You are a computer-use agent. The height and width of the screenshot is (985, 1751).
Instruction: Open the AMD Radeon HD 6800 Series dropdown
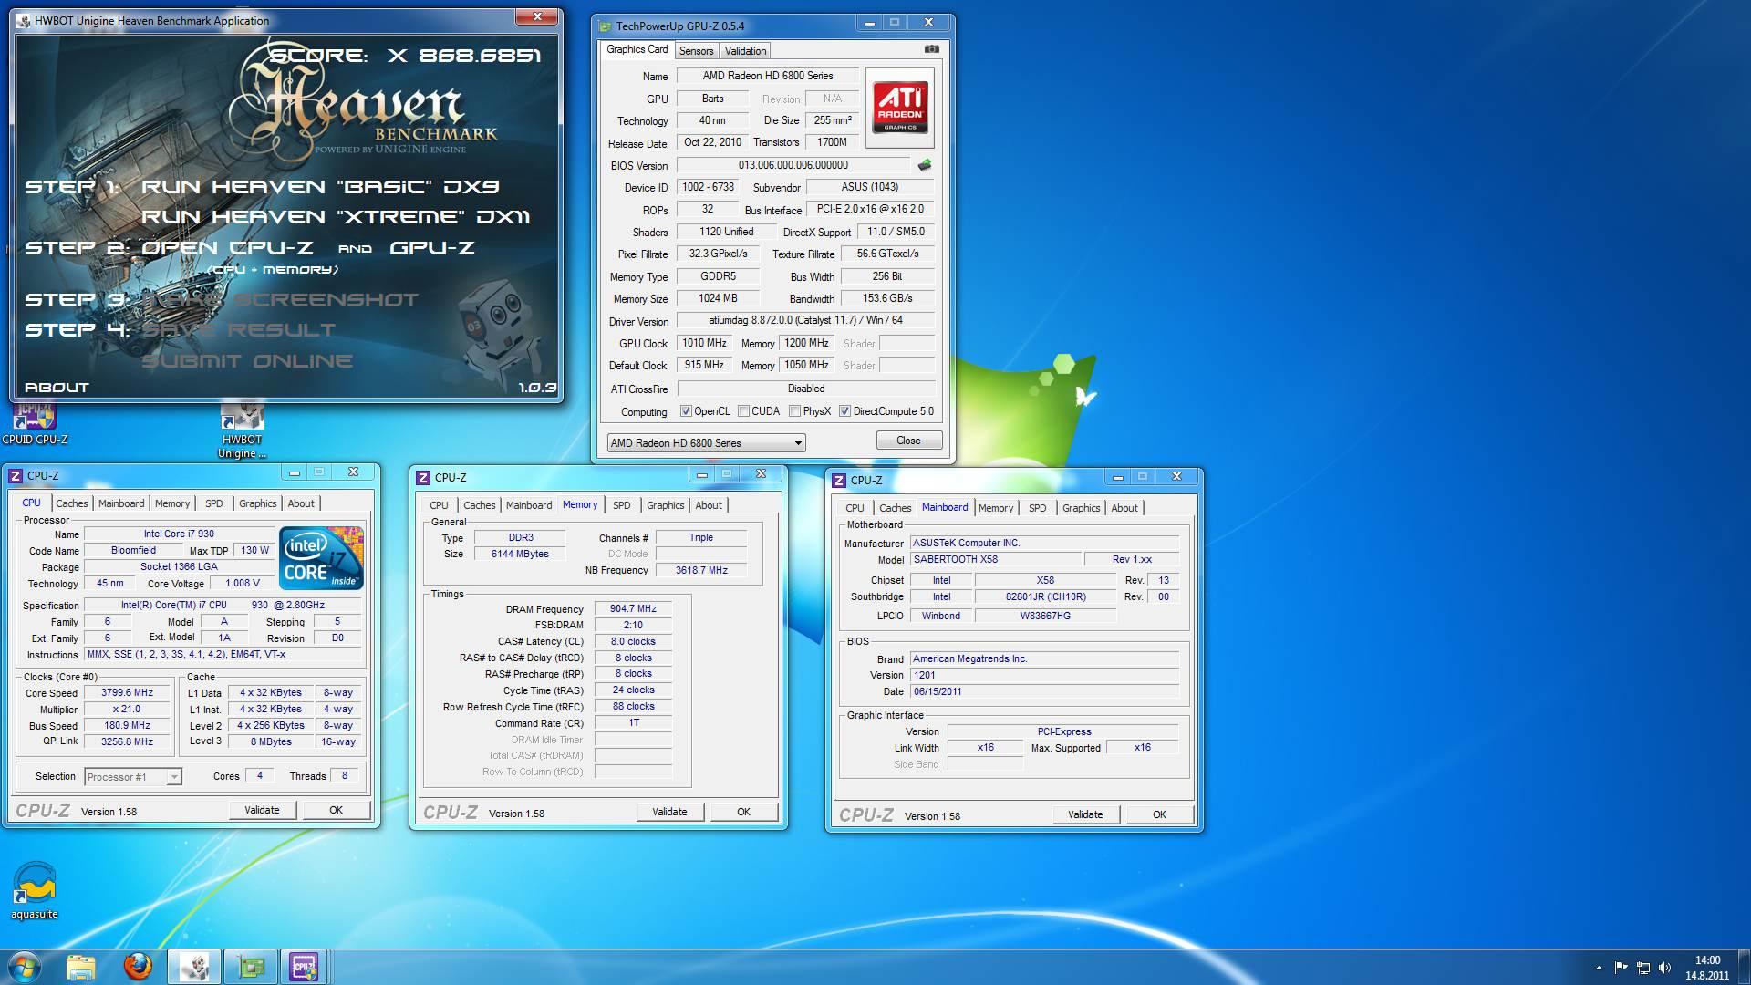pyautogui.click(x=706, y=443)
